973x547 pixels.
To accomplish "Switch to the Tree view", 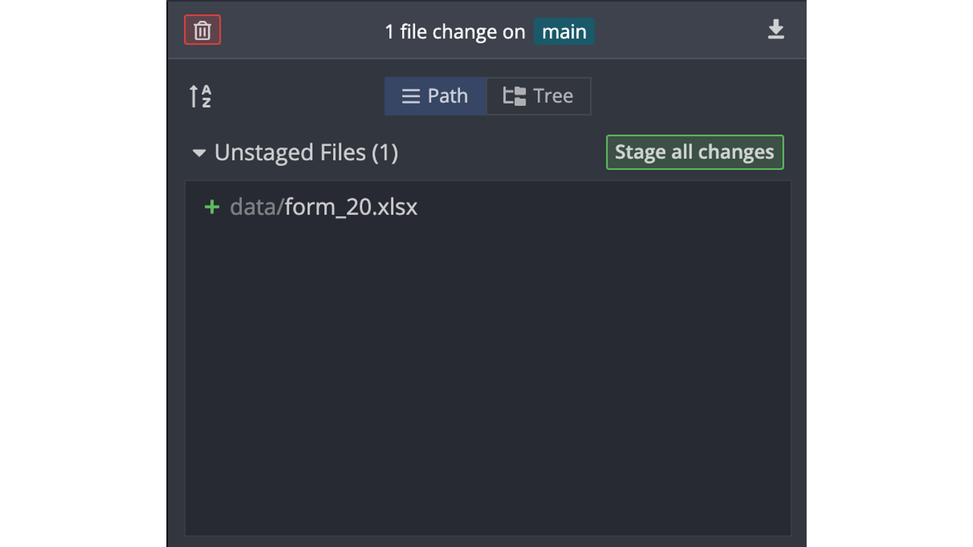I will [539, 96].
